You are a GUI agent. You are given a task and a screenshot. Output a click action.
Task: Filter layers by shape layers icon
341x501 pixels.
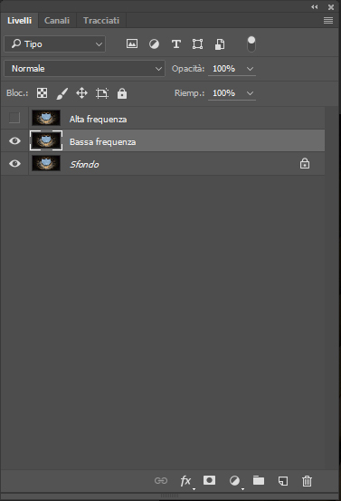click(x=197, y=44)
